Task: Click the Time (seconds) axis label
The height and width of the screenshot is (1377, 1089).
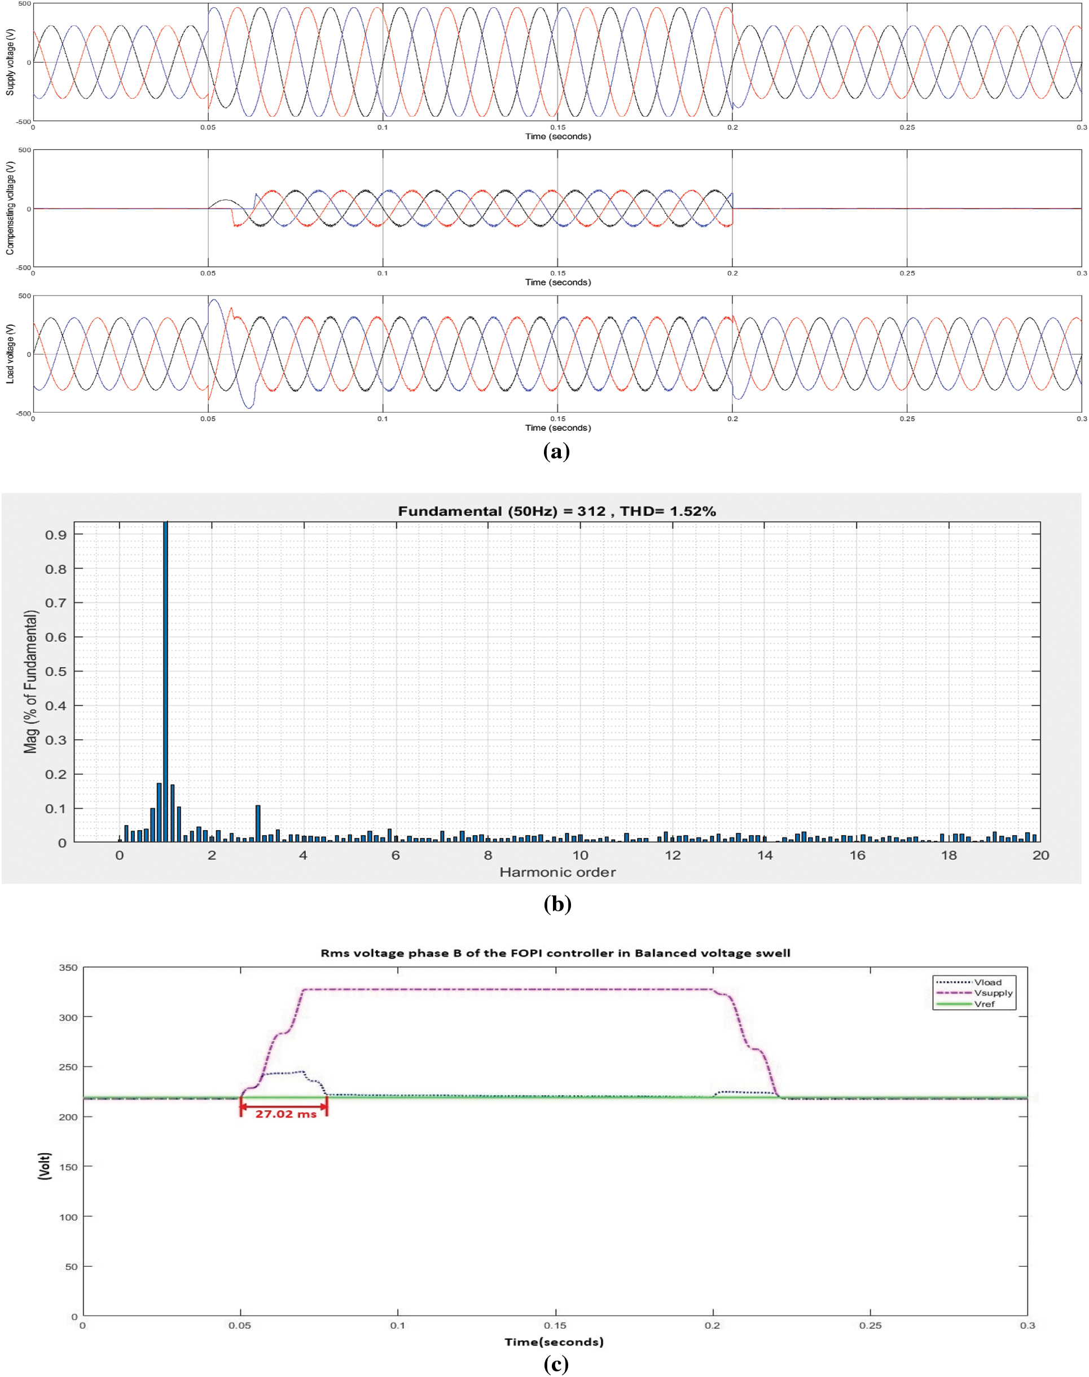Action: tap(558, 136)
